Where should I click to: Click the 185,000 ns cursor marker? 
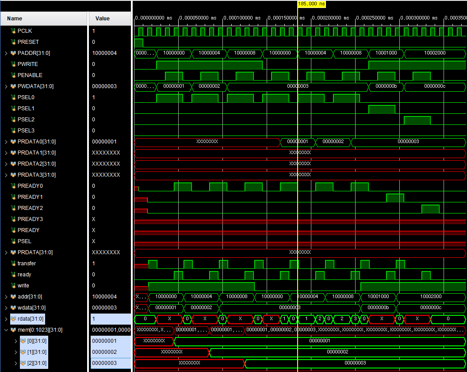tap(311, 4)
